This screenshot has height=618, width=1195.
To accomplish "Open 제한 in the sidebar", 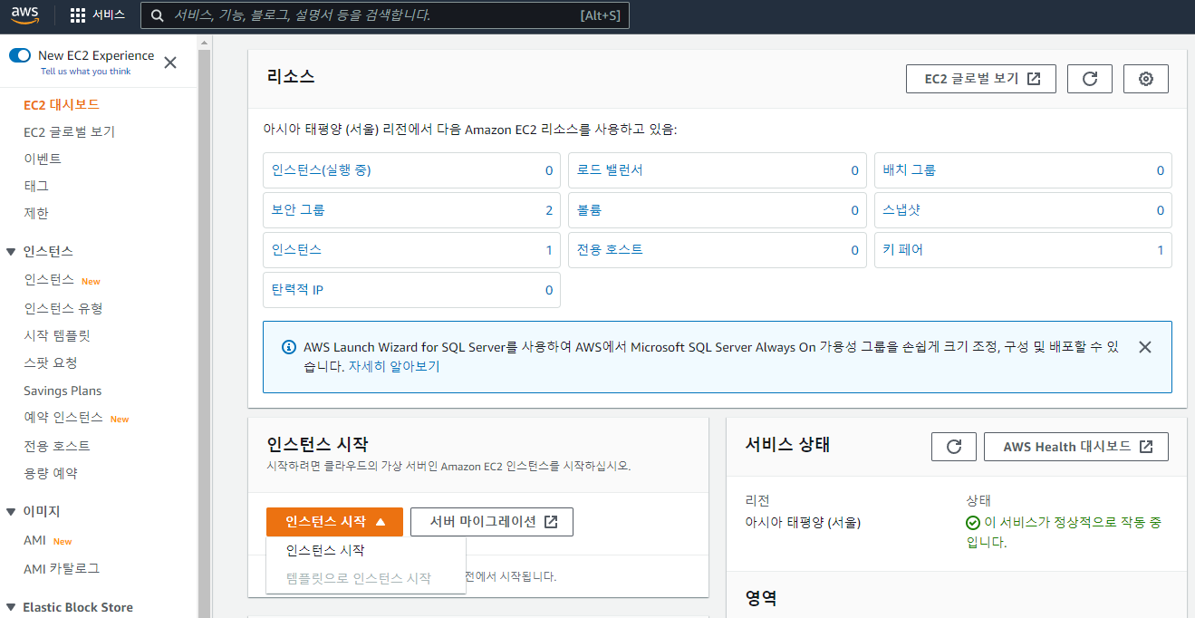I will [x=36, y=214].
